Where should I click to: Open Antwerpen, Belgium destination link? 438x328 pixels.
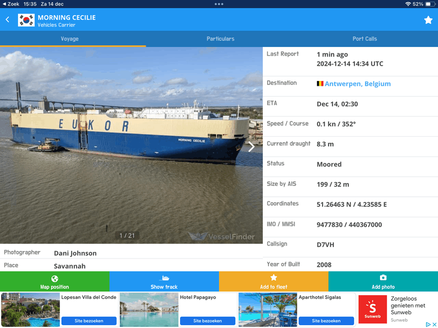tap(358, 84)
